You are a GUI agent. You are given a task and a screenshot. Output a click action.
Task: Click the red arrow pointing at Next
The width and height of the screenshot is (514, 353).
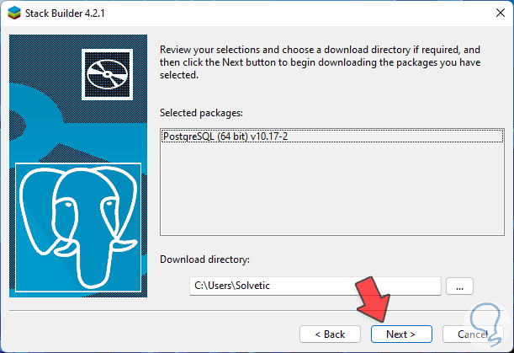(375, 302)
